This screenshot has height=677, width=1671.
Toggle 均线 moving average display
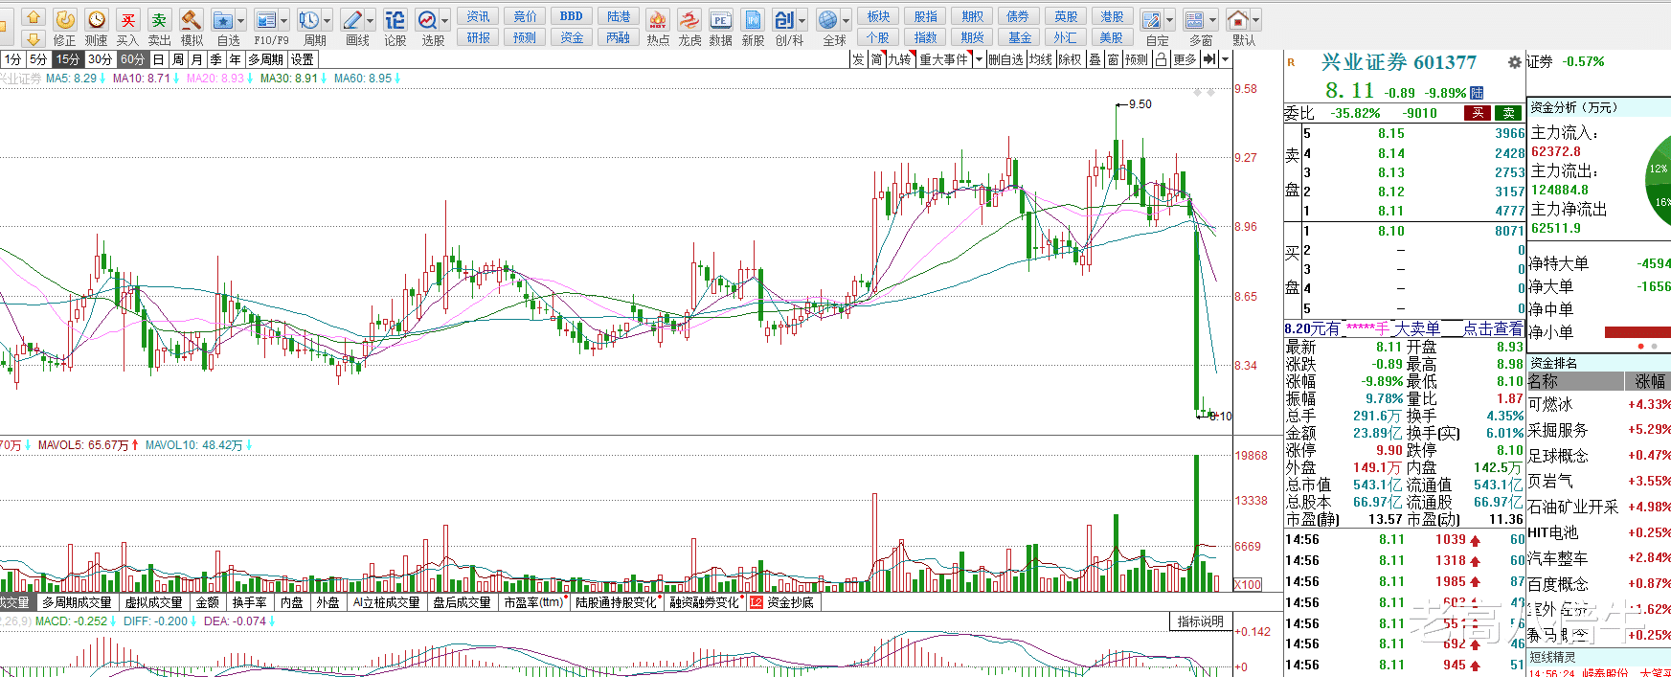pyautogui.click(x=1041, y=59)
